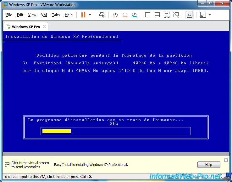Click "Veuillez patienter pendant le formatage" line

tap(114, 56)
